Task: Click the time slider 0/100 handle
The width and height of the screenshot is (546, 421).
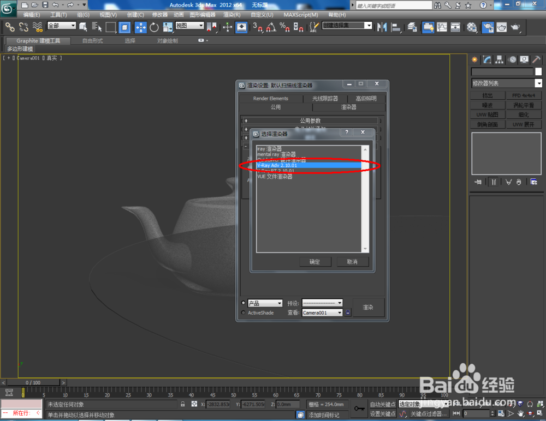Action: 33,382
